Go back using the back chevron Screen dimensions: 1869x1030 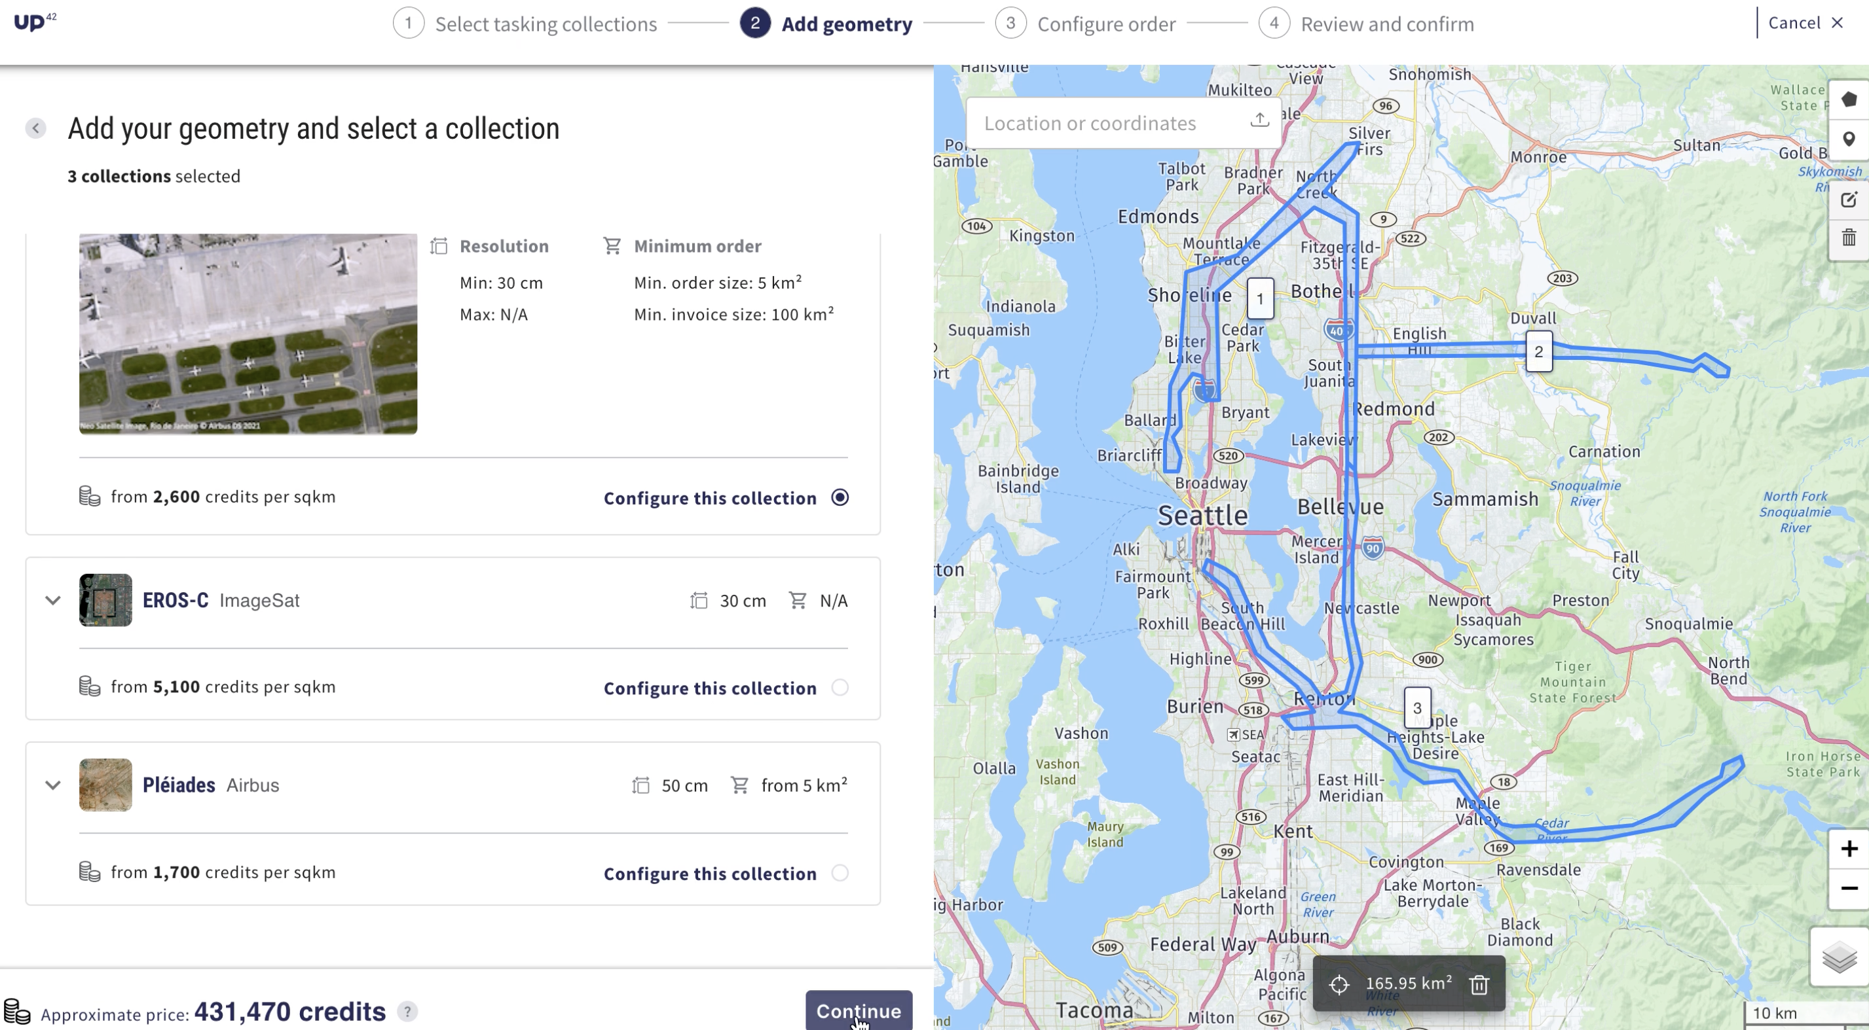click(35, 128)
